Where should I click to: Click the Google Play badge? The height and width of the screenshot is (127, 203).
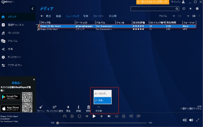[x=10, y=97]
